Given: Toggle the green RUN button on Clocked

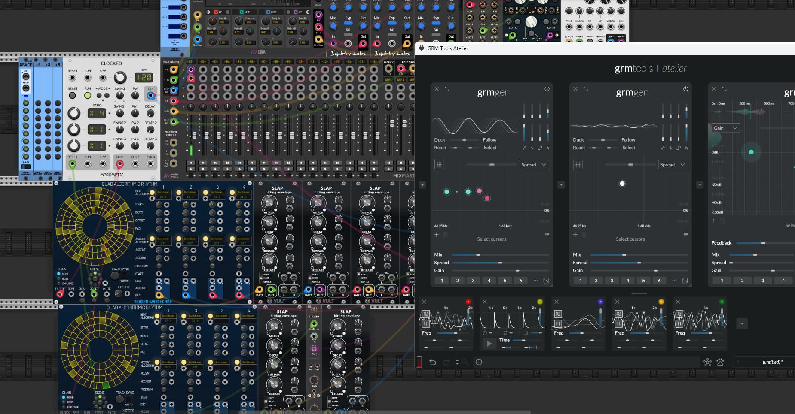Looking at the screenshot, I should pos(88,95).
